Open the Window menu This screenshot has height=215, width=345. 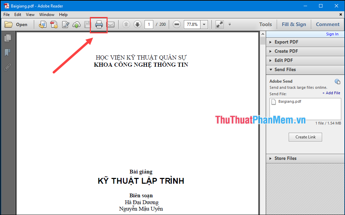(x=47, y=15)
